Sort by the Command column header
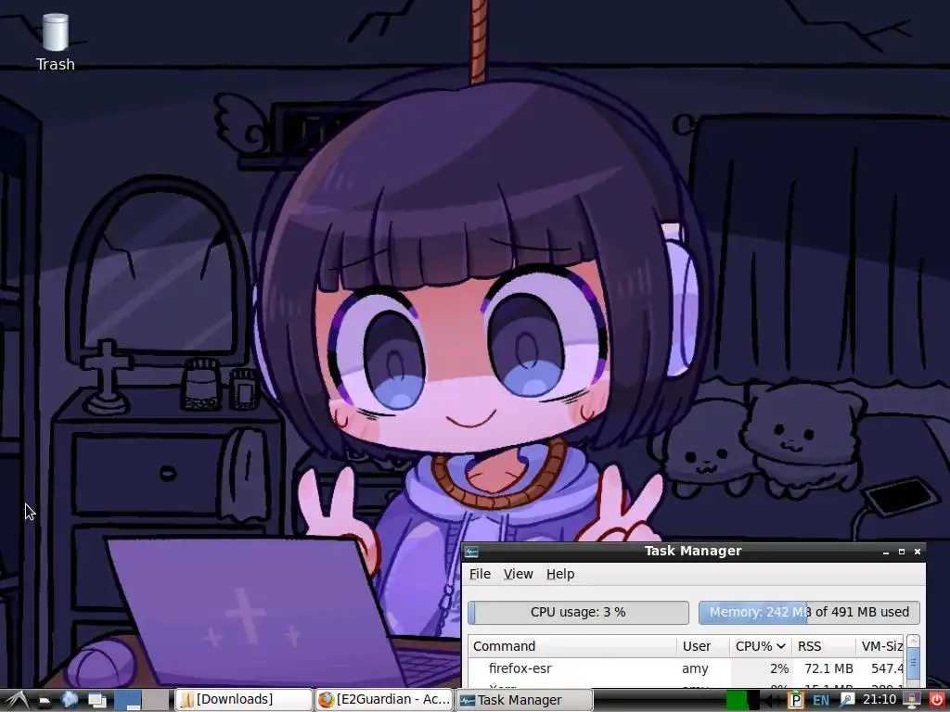This screenshot has width=950, height=712. [572, 646]
